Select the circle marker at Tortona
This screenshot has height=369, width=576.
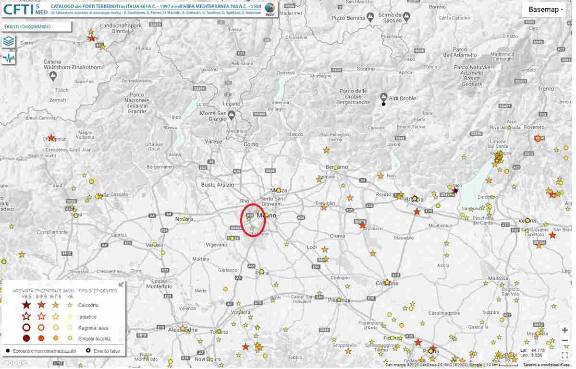pos(219,332)
